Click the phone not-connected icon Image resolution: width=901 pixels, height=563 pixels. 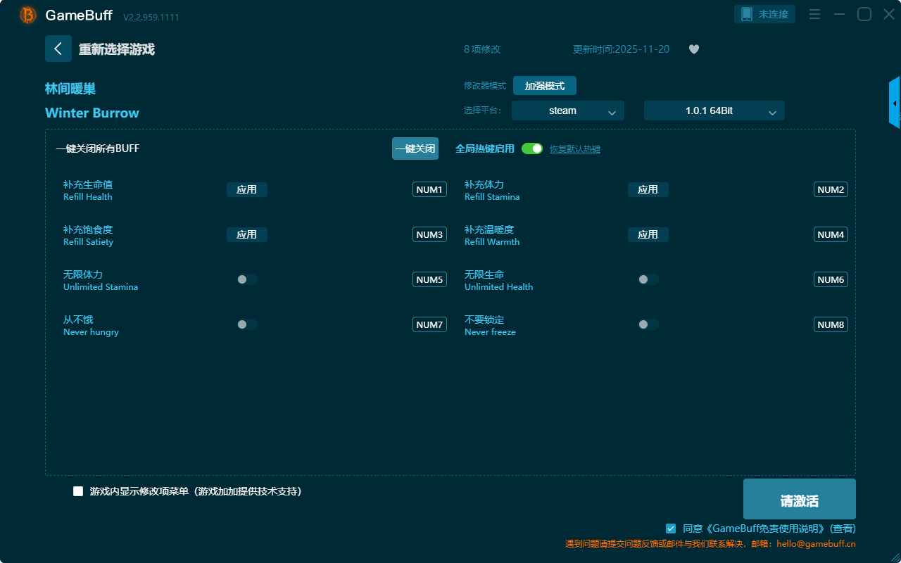pyautogui.click(x=747, y=14)
